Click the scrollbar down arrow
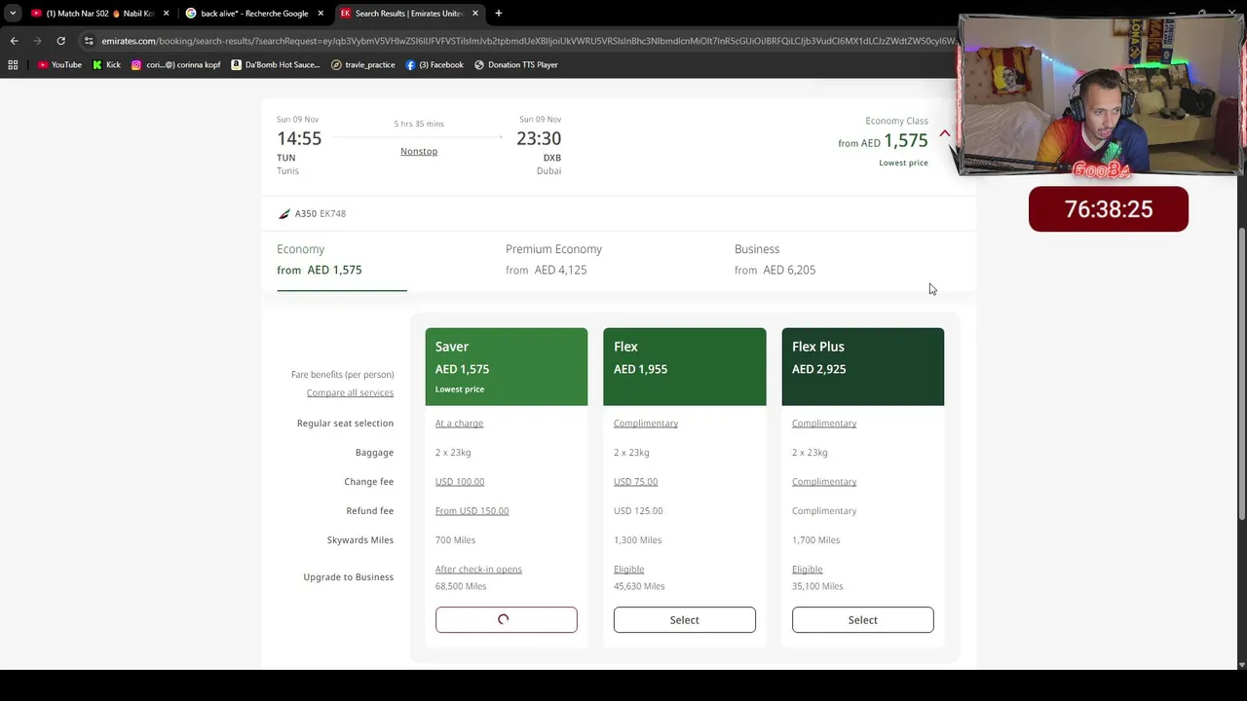 pos(1241,664)
